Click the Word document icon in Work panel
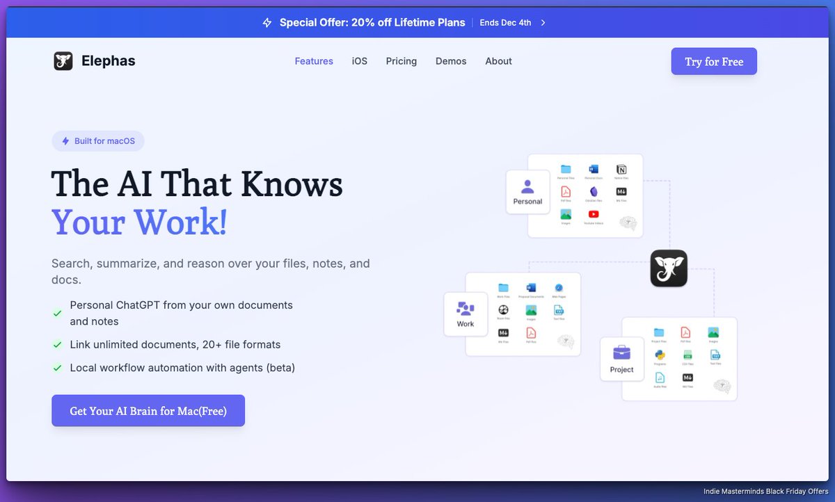This screenshot has height=502, width=835. (531, 288)
